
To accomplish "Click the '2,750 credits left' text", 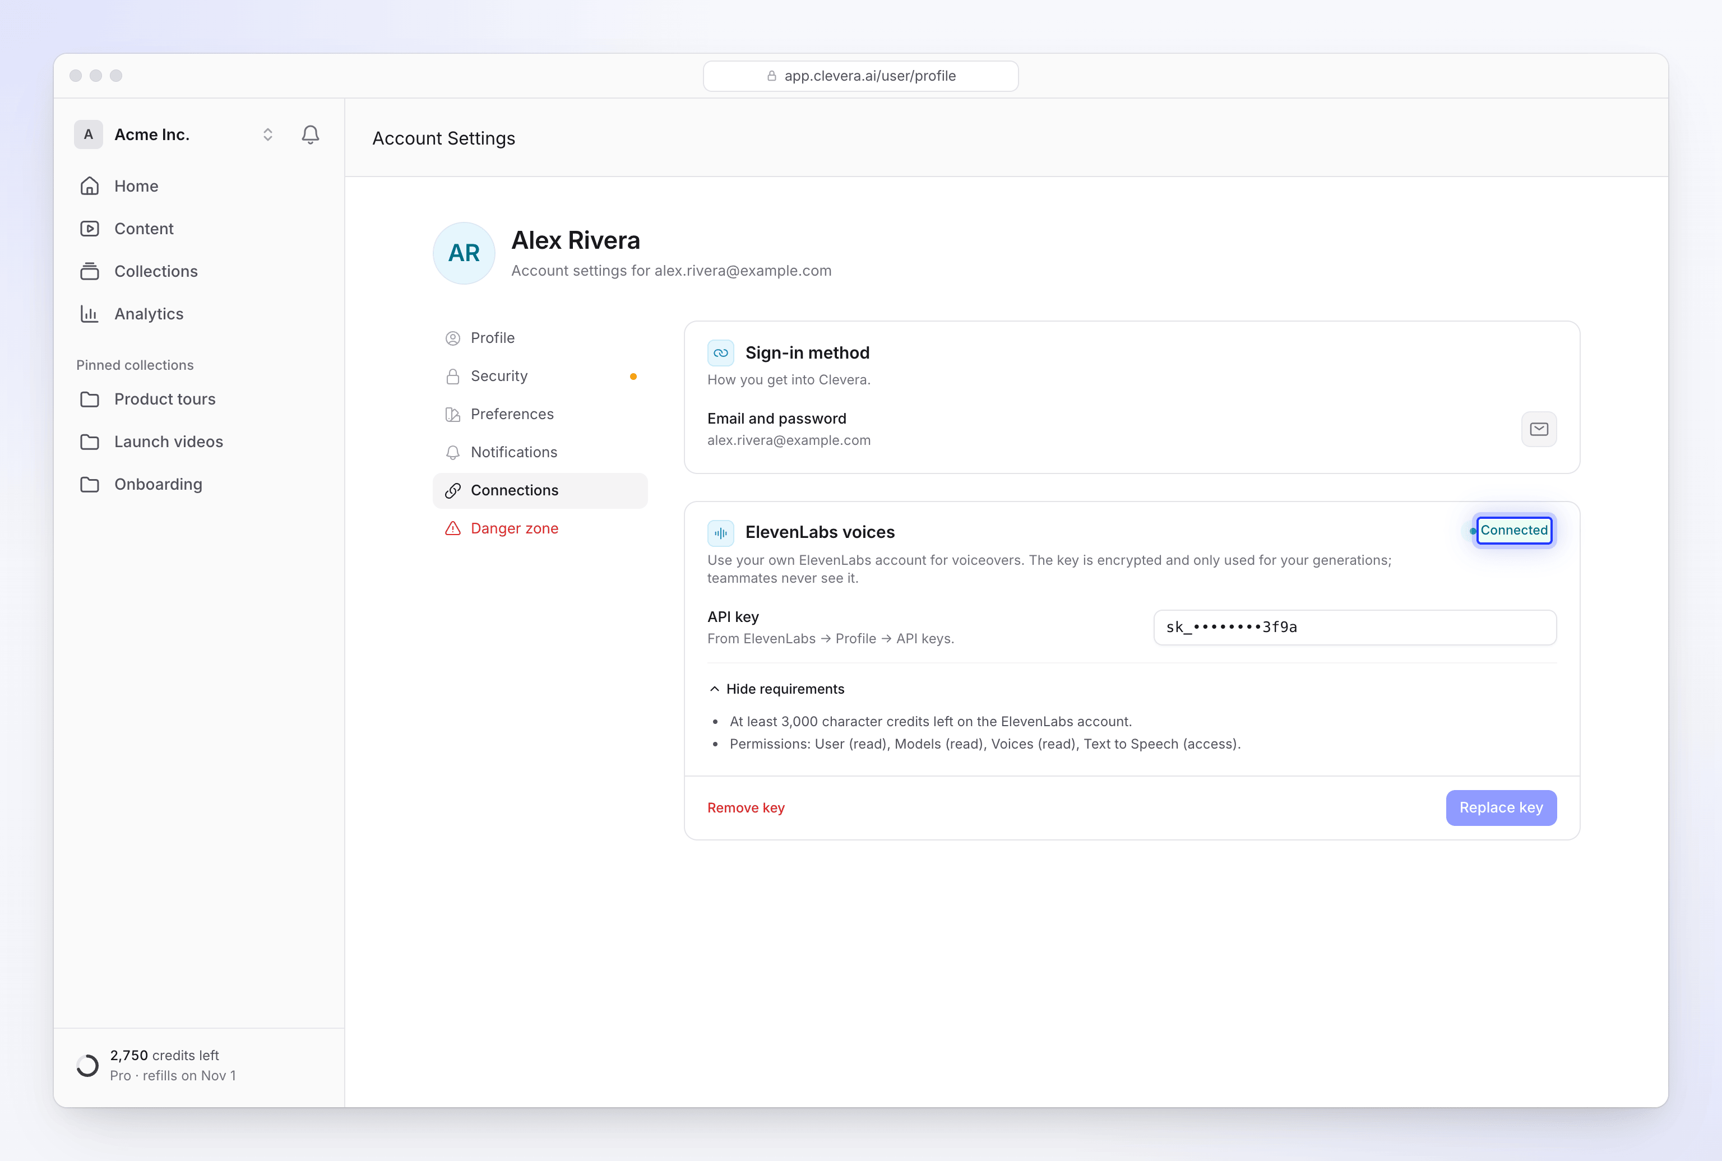I will (164, 1055).
